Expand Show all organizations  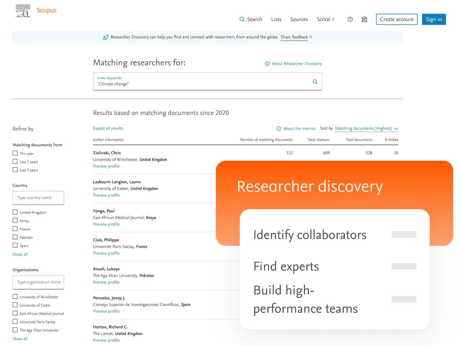(20, 338)
